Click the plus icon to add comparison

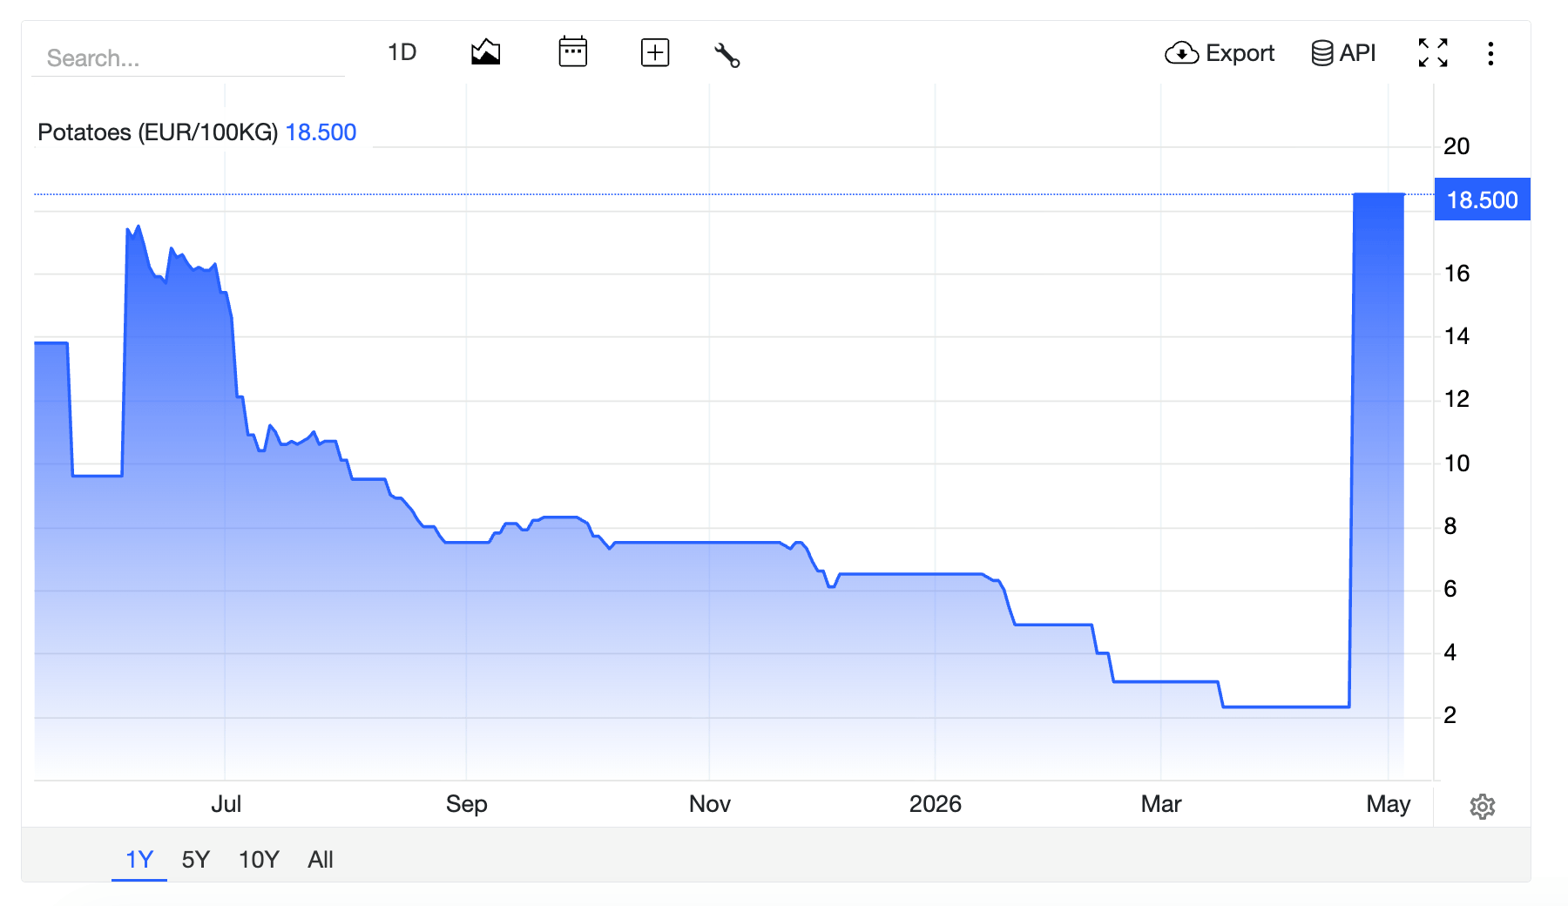click(655, 52)
